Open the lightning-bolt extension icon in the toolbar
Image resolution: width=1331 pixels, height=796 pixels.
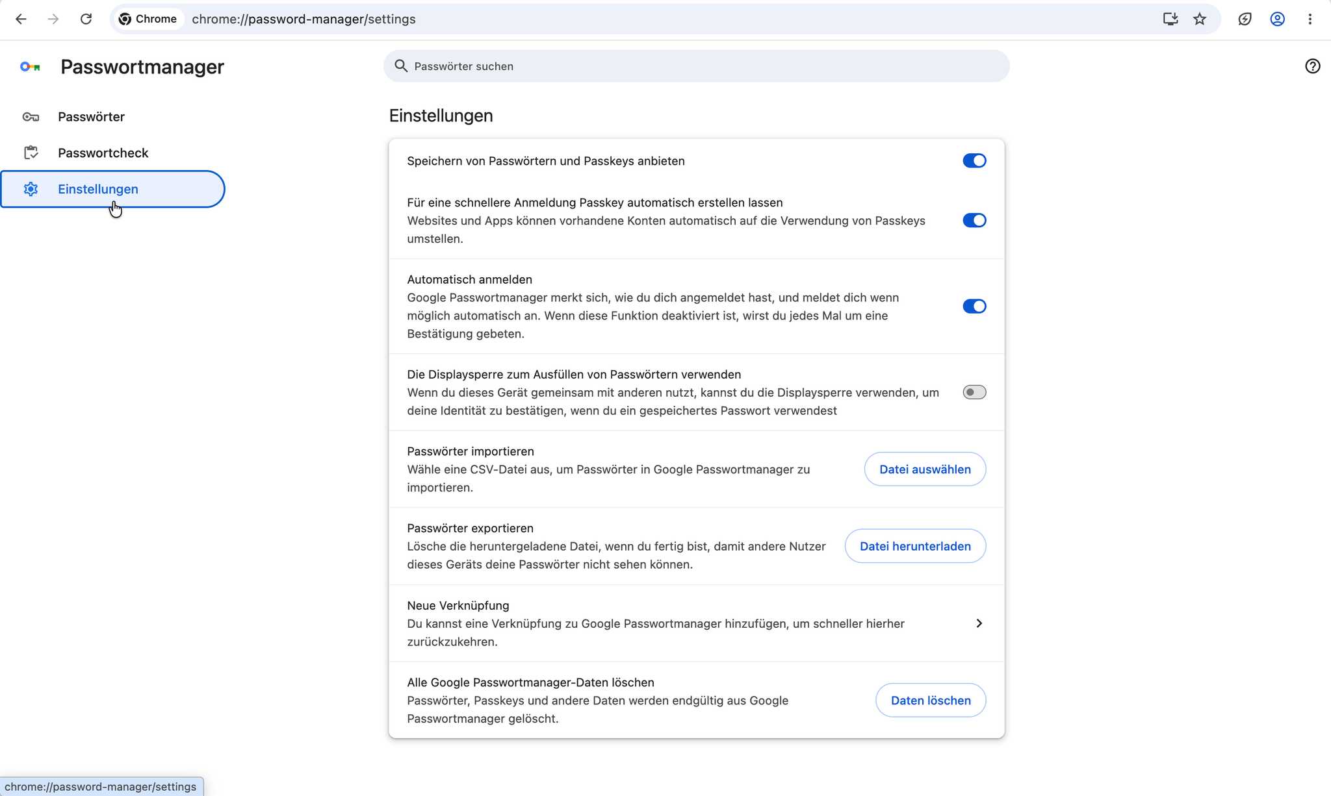(1245, 19)
